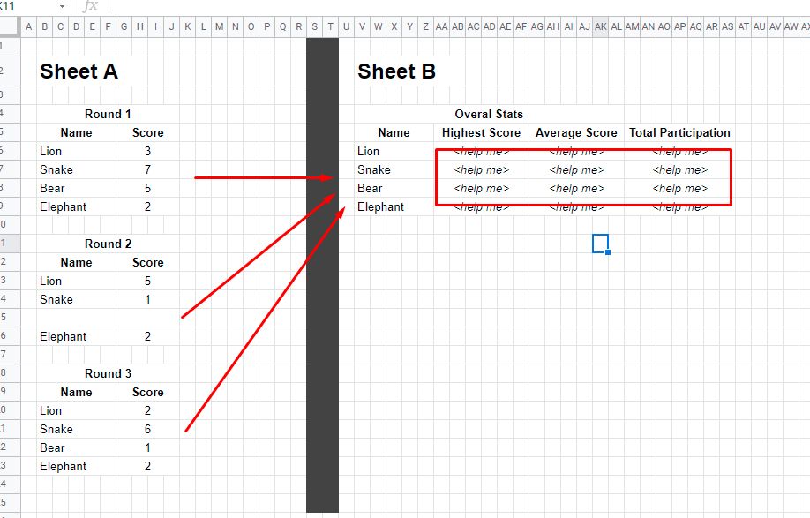Select column A header
The image size is (810, 518).
[29, 26]
